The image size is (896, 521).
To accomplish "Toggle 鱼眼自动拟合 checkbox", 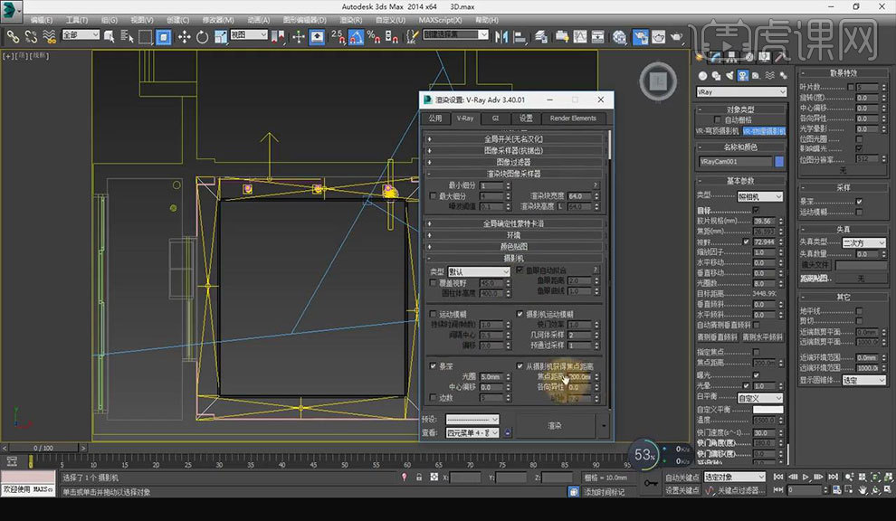I will [519, 270].
